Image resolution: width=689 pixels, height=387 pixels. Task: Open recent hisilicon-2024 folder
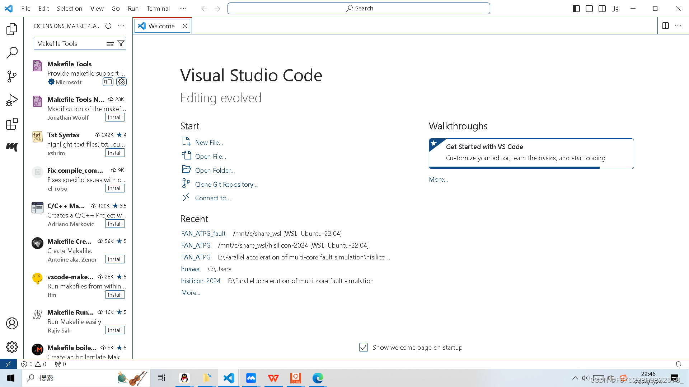[201, 281]
